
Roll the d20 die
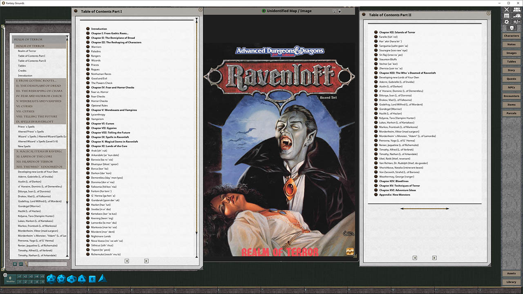[51, 279]
